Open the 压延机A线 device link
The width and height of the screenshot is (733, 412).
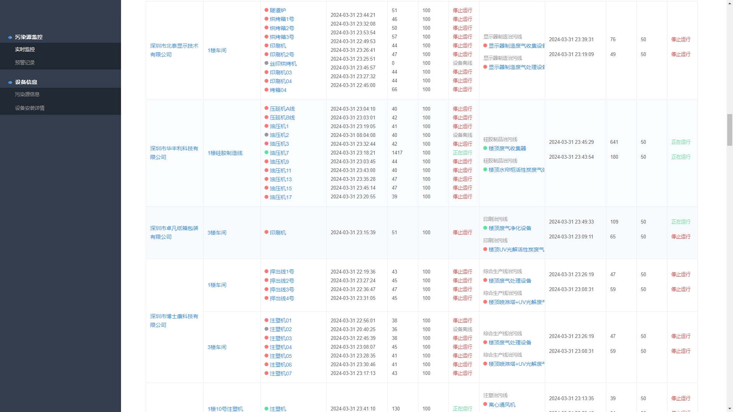282,108
